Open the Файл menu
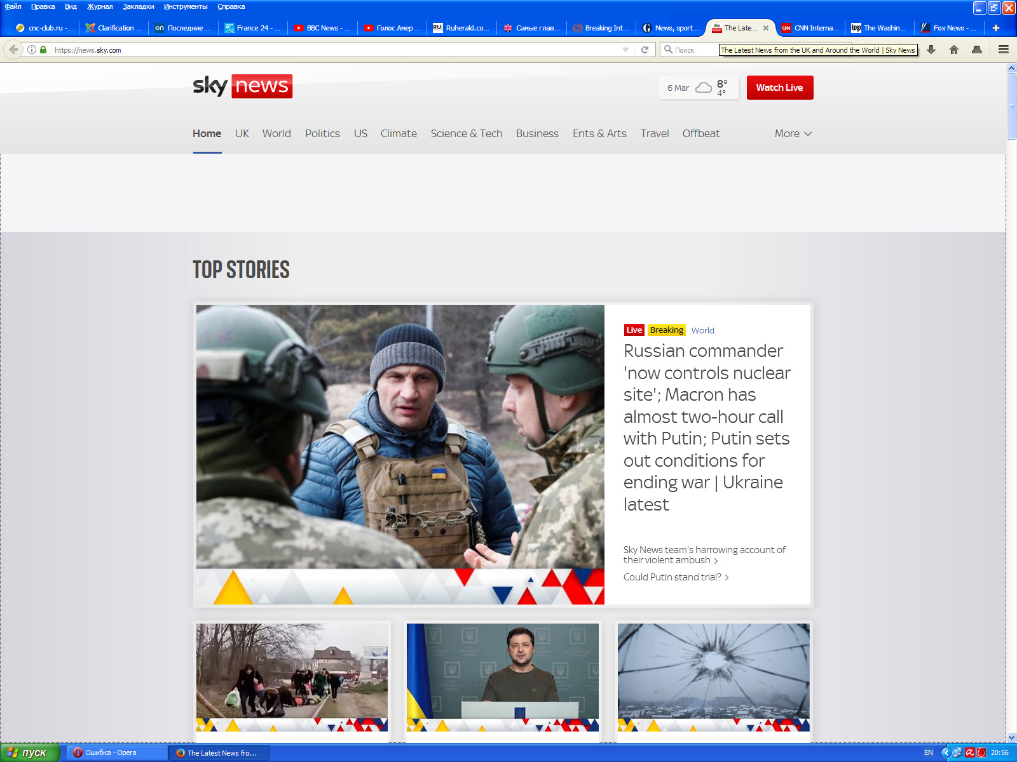The image size is (1017, 762). pyautogui.click(x=13, y=6)
